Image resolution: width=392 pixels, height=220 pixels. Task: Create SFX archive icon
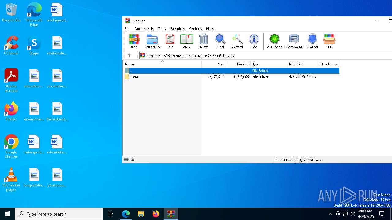329,41
